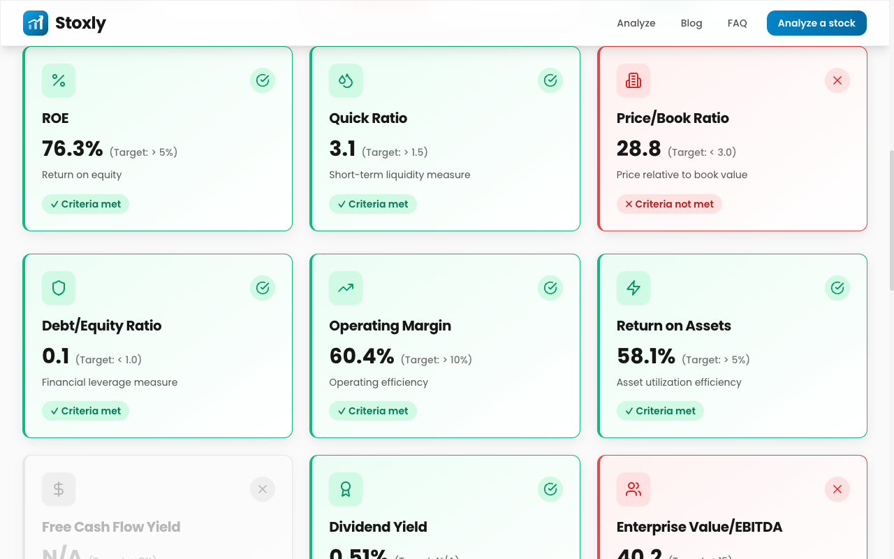The width and height of the screenshot is (894, 559).
Task: Click the check status icon on ROE card
Action: point(263,80)
